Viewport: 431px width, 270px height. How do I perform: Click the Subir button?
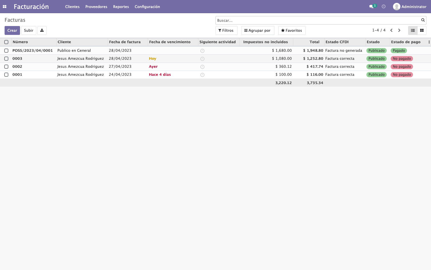click(29, 30)
